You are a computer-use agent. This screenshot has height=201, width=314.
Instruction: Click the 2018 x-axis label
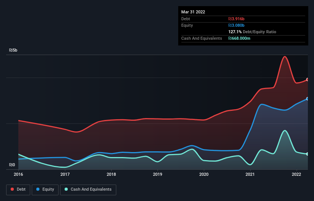point(111,174)
